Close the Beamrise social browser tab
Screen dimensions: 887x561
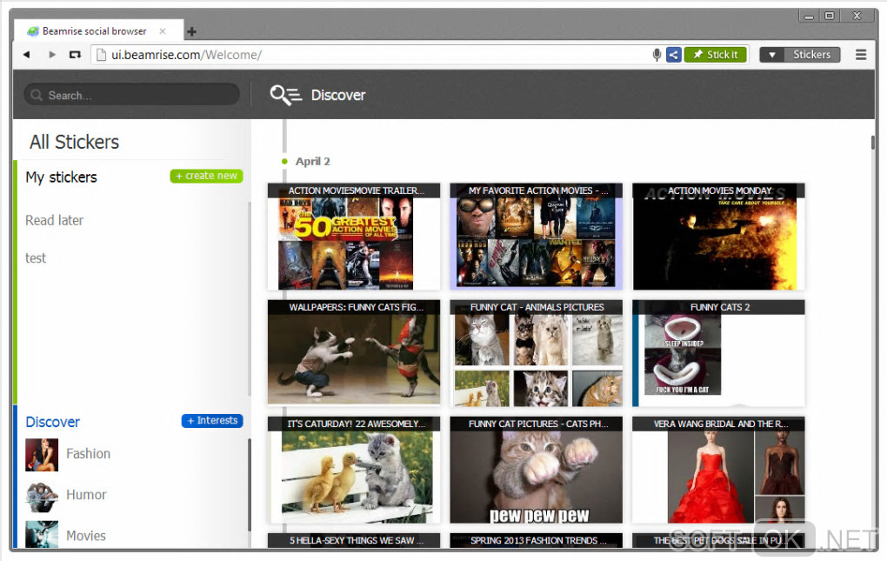[163, 31]
